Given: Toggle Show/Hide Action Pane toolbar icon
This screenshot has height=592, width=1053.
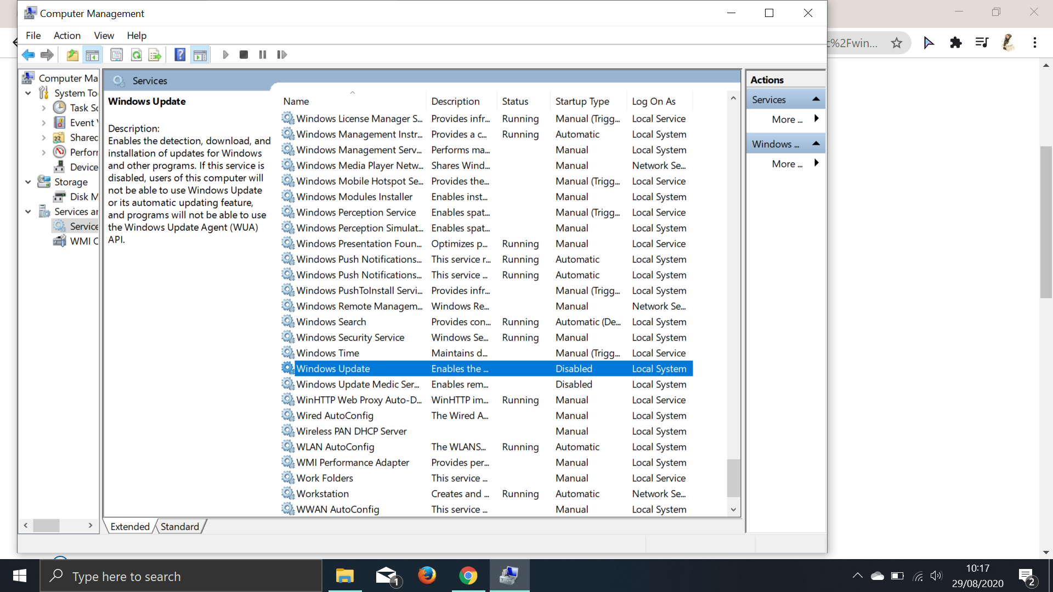Looking at the screenshot, I should pos(200,55).
